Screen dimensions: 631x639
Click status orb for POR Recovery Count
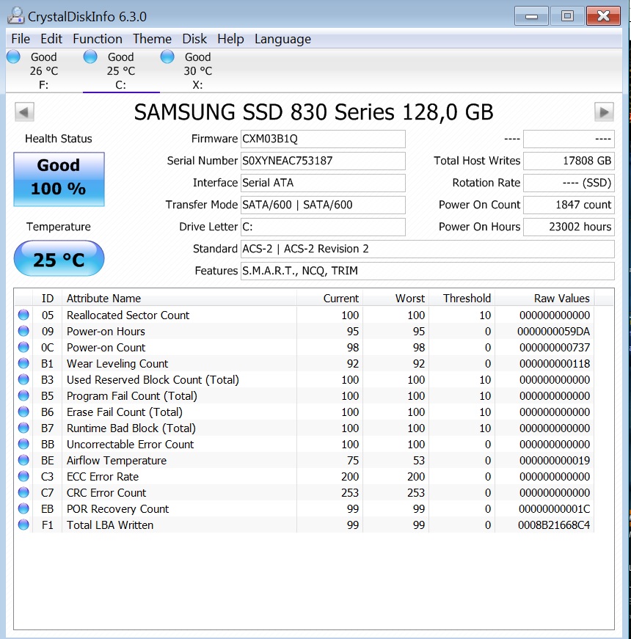tap(23, 508)
